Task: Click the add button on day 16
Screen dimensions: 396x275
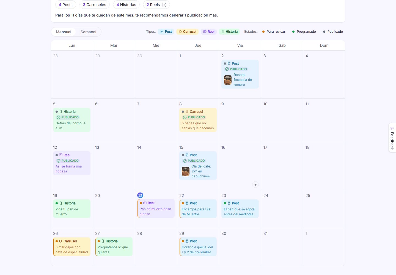Action: click(255, 185)
